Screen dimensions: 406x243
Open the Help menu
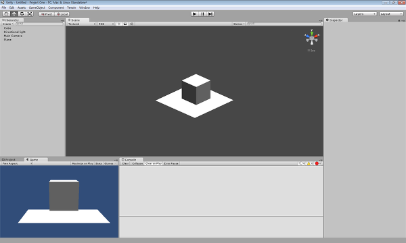point(96,7)
